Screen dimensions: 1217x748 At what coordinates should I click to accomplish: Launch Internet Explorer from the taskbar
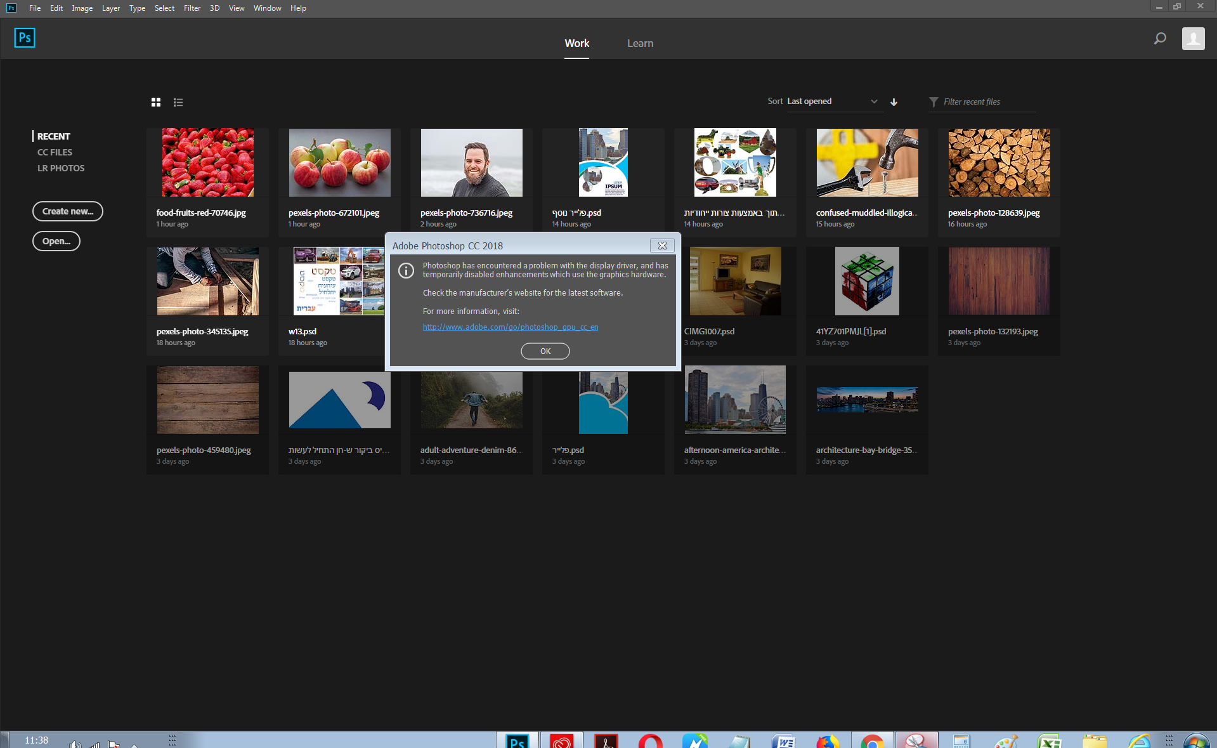point(1139,740)
